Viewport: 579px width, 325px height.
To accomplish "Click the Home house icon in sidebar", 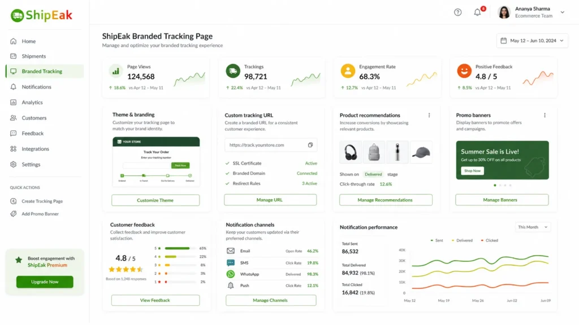I will pos(14,41).
